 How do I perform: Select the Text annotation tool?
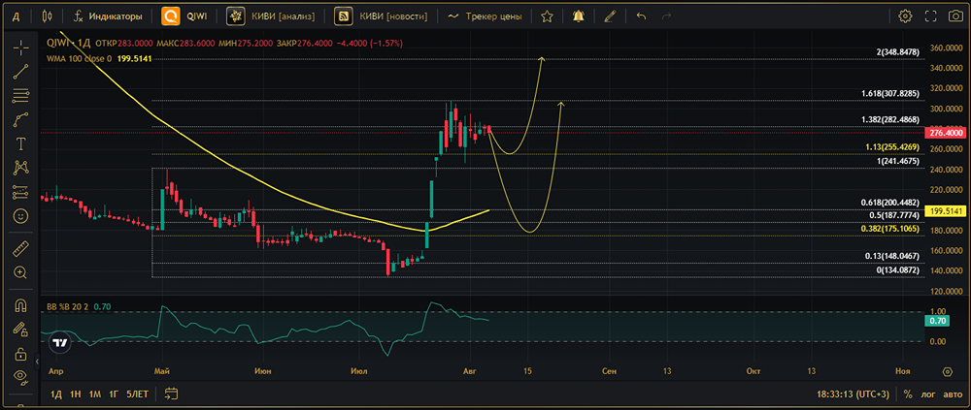coord(21,143)
